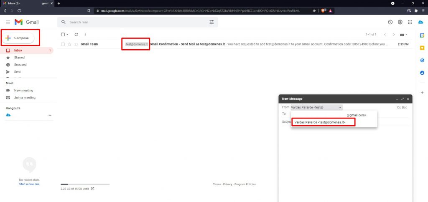
Task: Add Cc recipients
Action: [399, 108]
